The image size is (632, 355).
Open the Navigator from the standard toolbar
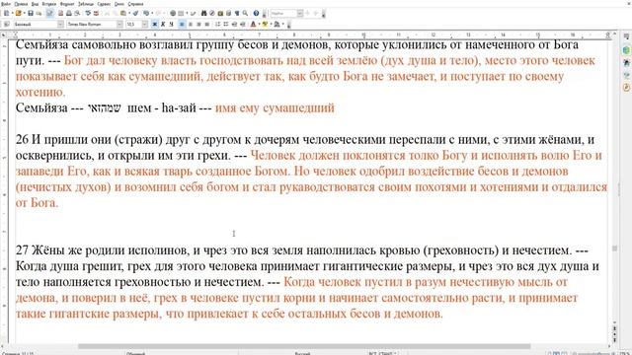pos(212,13)
